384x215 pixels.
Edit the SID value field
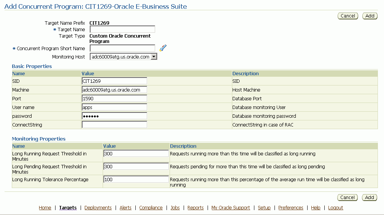114,81
